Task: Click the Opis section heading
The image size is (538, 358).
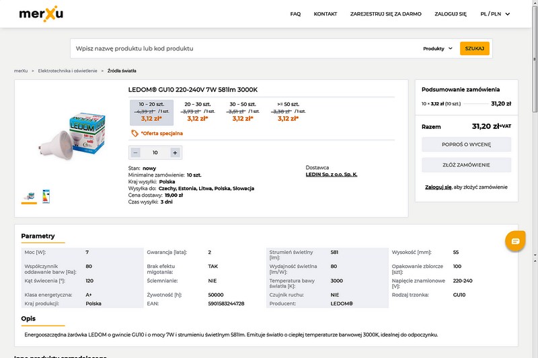Action: (28, 318)
